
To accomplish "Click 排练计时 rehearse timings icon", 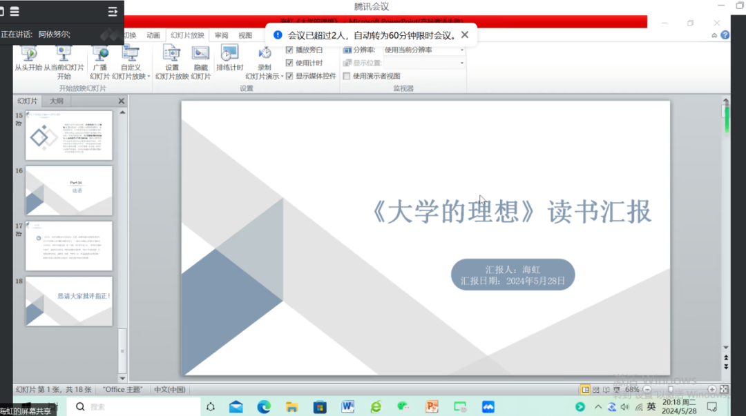I will pyautogui.click(x=229, y=55).
